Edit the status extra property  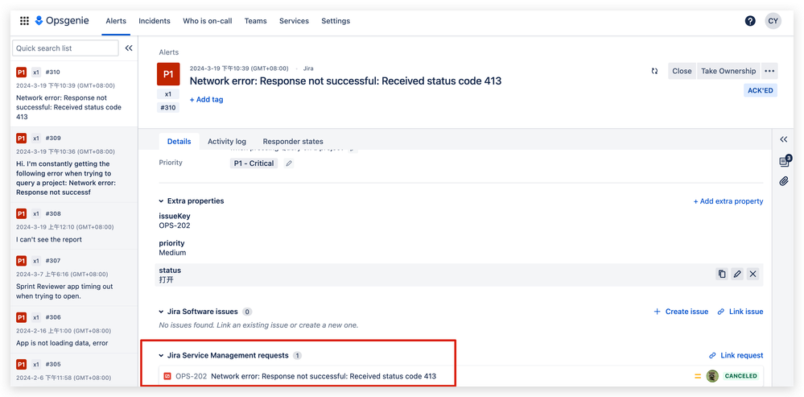[737, 274]
